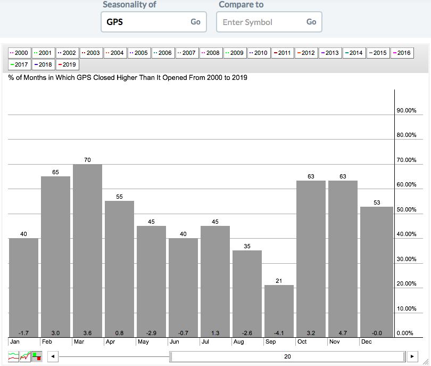
Task: Click the August bar labeled 35
Action: tap(247, 294)
